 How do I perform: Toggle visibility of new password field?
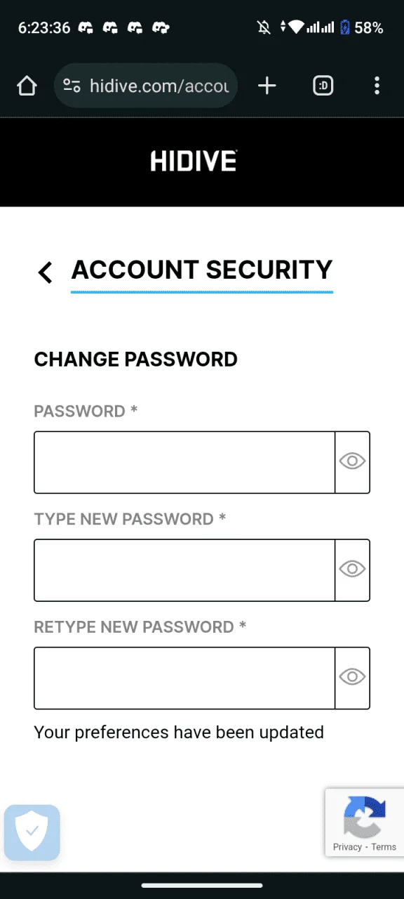(x=352, y=570)
